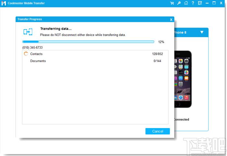Screen dimensions: 227x156
Task: Click the spinning Contacts loading indicator
Action: [26, 54]
